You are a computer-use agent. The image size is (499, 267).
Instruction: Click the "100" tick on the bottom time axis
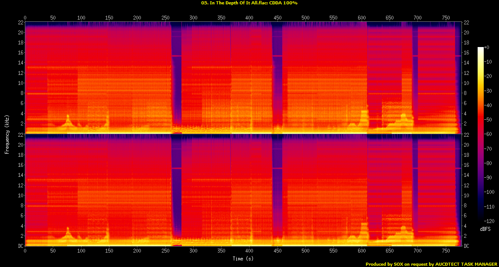(81, 251)
